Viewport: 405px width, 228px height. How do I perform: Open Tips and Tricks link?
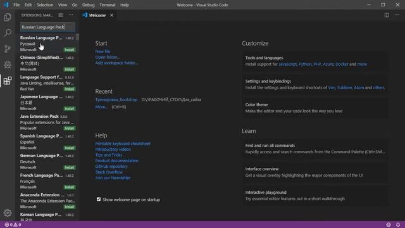(x=108, y=155)
